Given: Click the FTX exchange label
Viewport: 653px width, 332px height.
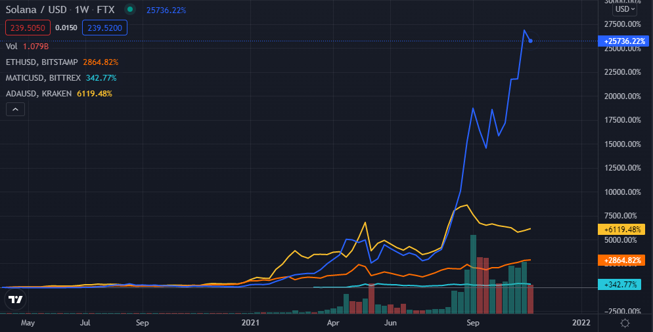Looking at the screenshot, I should [106, 10].
